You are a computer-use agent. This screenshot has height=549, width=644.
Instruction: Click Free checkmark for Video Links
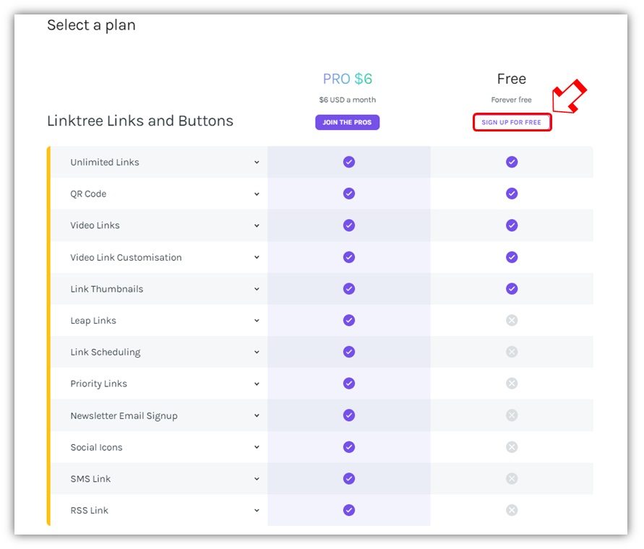512,225
